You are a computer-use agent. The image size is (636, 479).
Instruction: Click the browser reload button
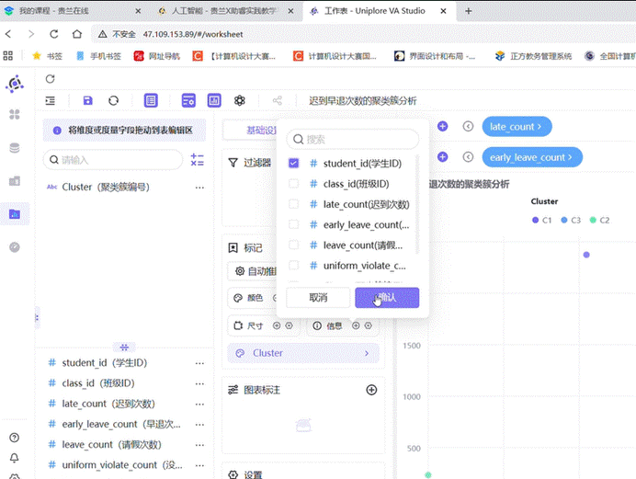pyautogui.click(x=53, y=34)
